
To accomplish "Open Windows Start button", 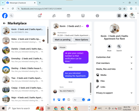I will pyautogui.click(x=3, y=108).
